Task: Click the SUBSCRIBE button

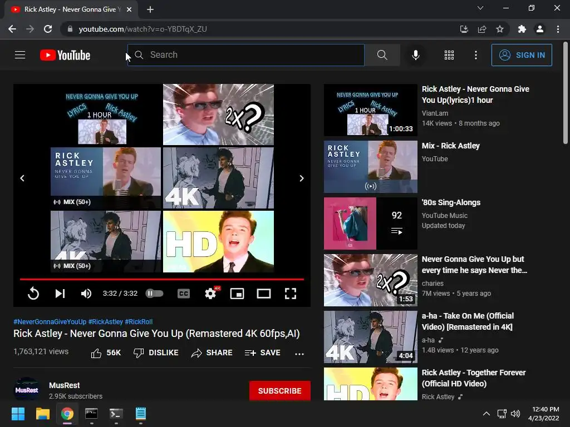Action: [279, 391]
